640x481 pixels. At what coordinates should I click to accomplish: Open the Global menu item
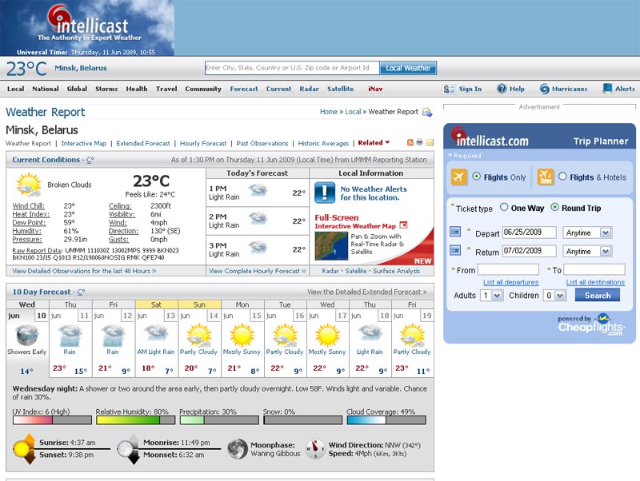[77, 89]
